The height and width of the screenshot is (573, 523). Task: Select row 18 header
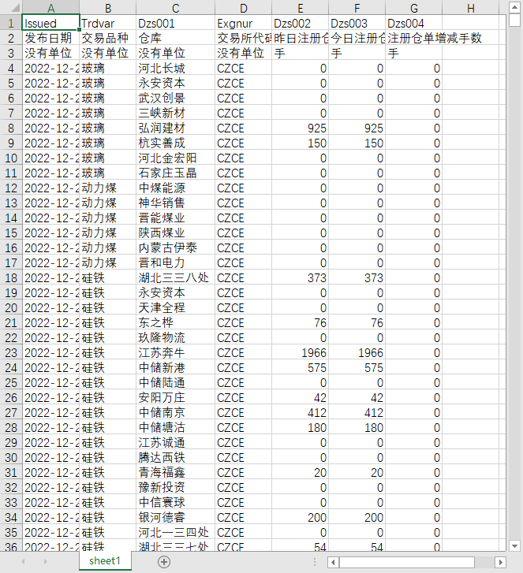tap(11, 277)
